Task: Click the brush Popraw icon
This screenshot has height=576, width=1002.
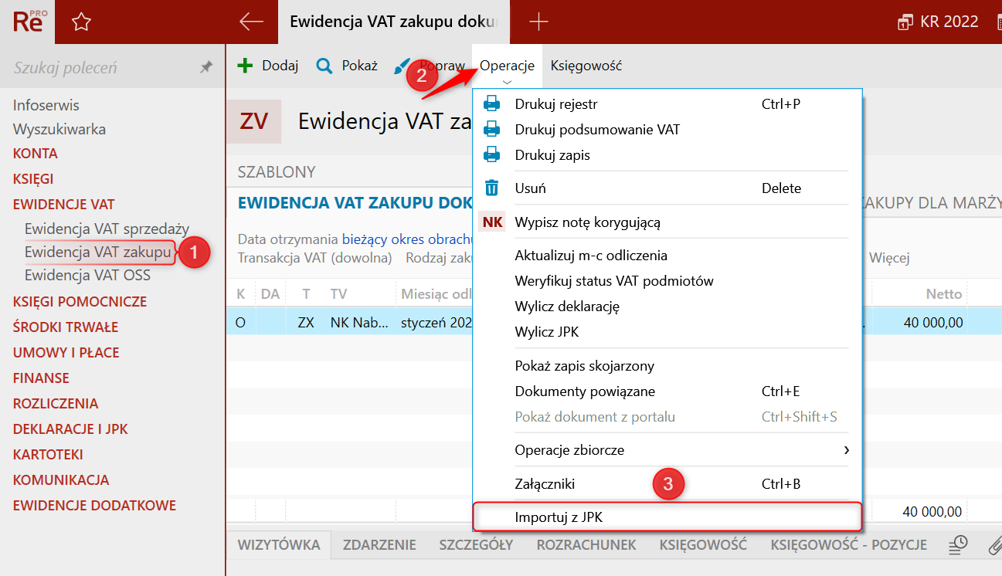Action: (x=402, y=66)
